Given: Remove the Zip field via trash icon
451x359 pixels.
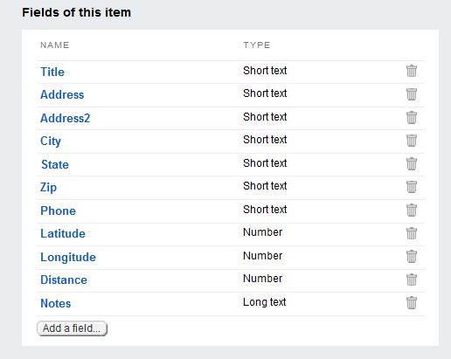Looking at the screenshot, I should (412, 187).
